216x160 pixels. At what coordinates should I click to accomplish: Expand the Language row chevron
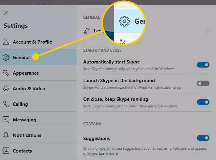pos(207,31)
